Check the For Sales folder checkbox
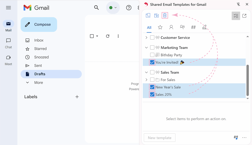This screenshot has height=145, width=252. pos(152,80)
